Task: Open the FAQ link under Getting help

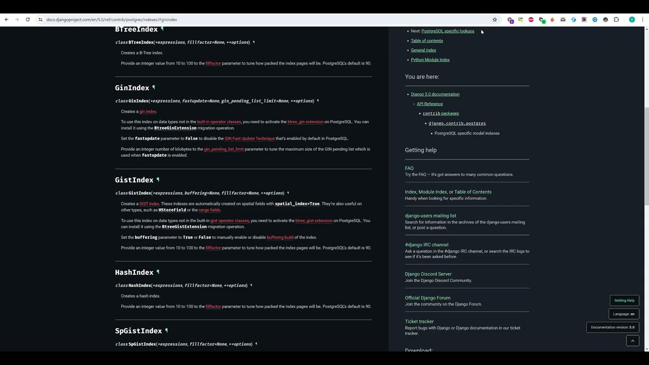Action: [409, 168]
